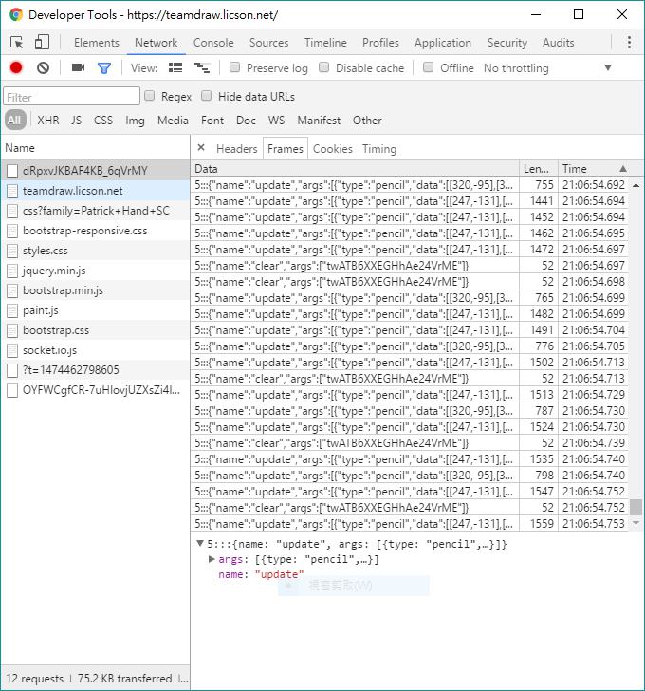Switch to large request rows view
Viewport: 645px width, 691px height.
[x=175, y=68]
